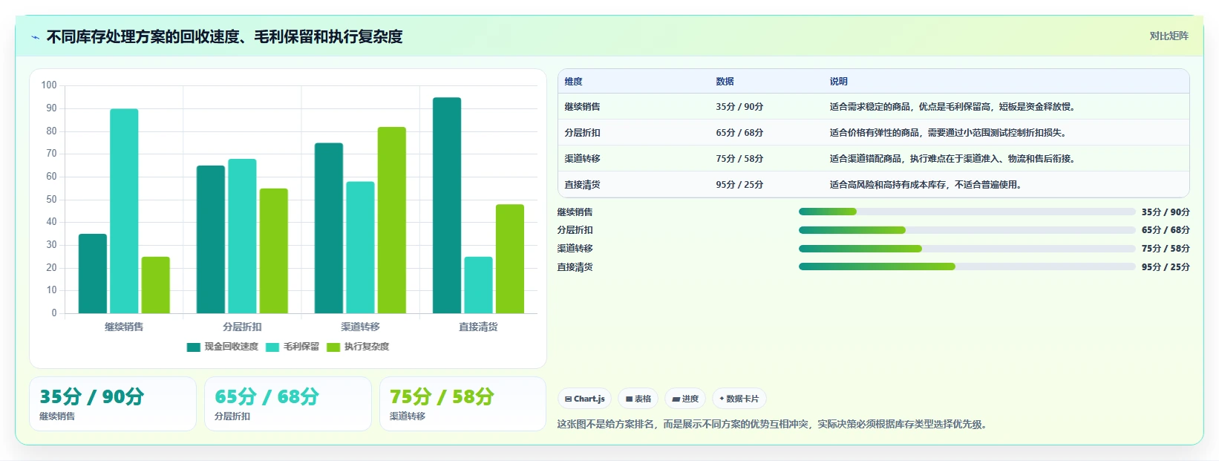Screen dimensions: 1219x461
Task: Click the 对比矩阵 label in header
Action: 1169,36
